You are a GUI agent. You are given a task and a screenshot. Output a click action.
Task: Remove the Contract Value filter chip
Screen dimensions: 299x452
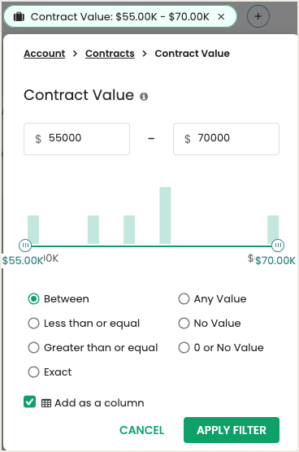[221, 17]
